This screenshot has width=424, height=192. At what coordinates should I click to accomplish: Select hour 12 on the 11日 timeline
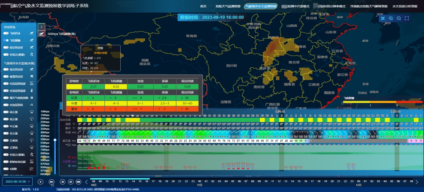coord(279,182)
